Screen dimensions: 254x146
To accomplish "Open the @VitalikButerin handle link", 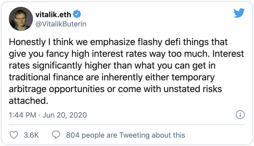I will (61, 24).
